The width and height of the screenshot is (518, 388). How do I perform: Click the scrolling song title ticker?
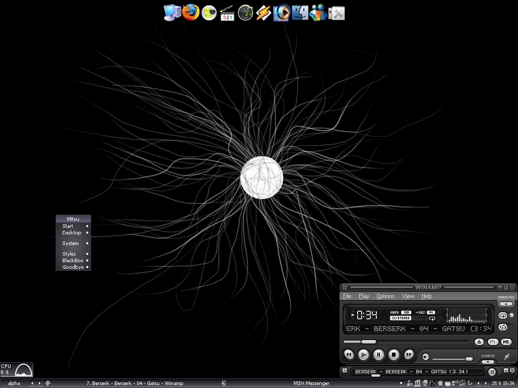click(x=418, y=328)
